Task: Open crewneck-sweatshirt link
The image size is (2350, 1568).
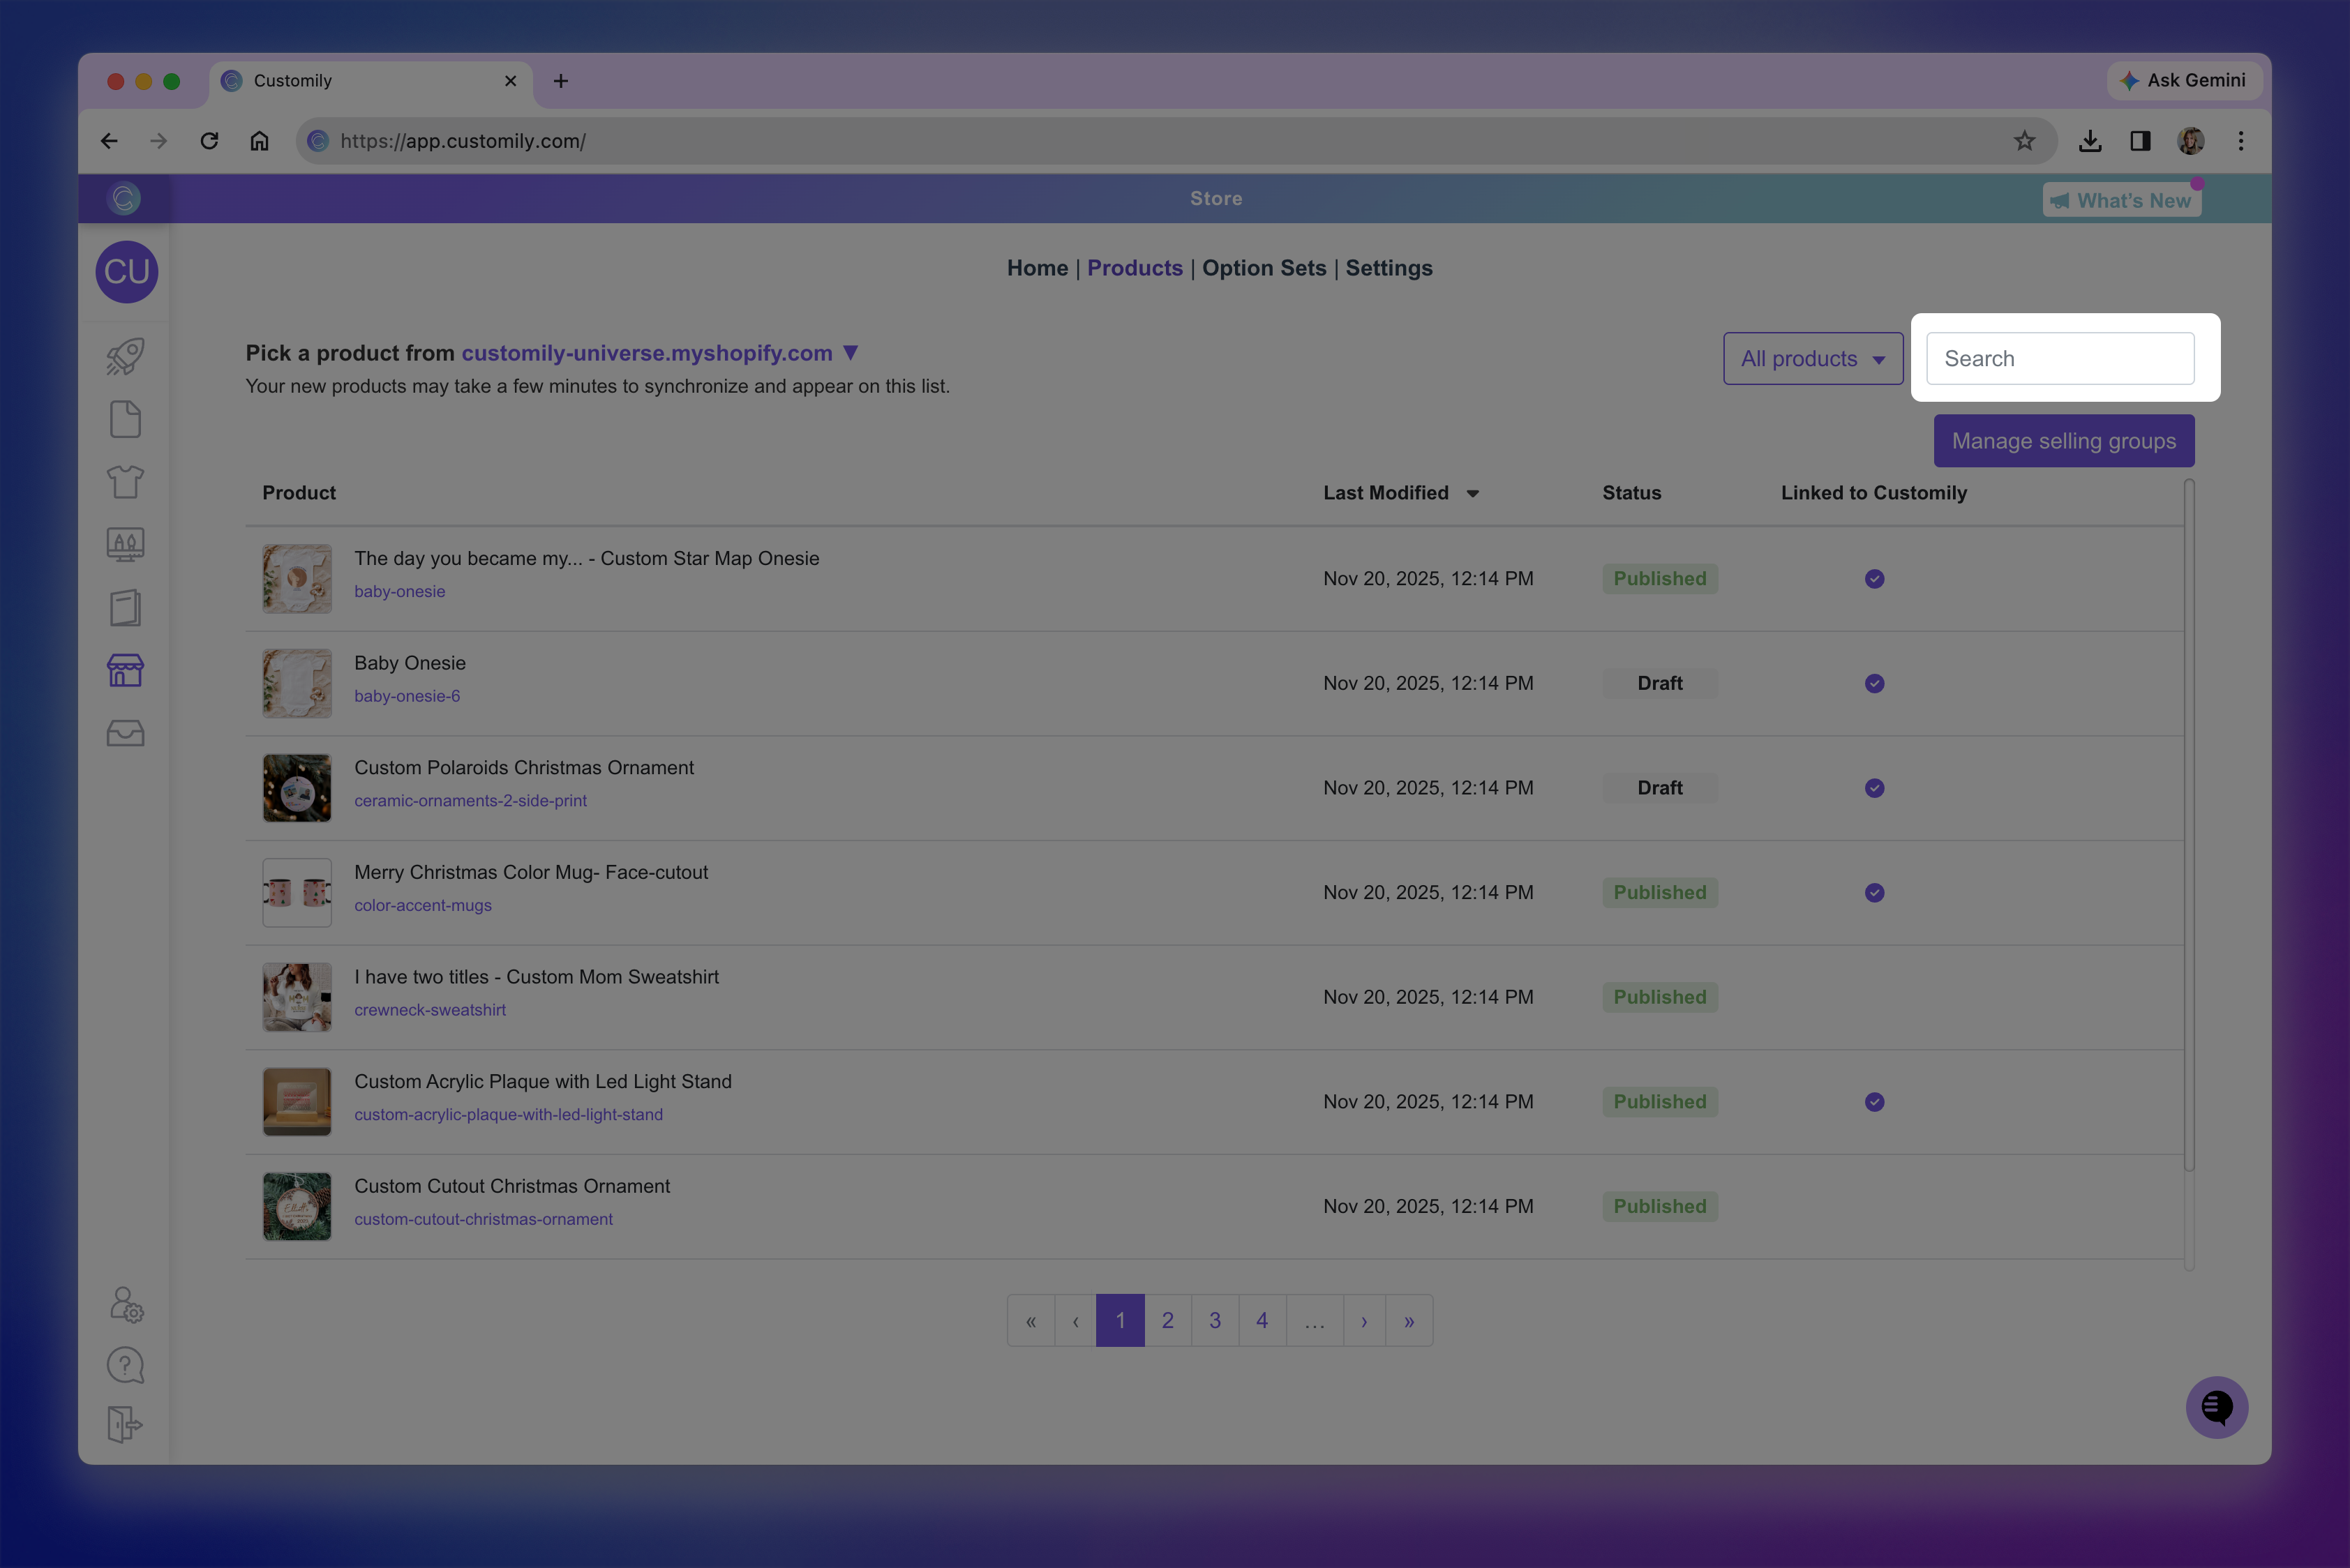Action: (429, 1010)
